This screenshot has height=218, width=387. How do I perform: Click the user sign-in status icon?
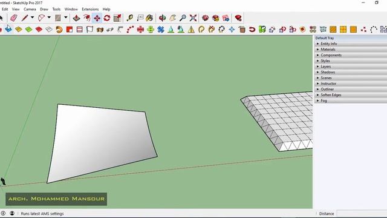12,213
